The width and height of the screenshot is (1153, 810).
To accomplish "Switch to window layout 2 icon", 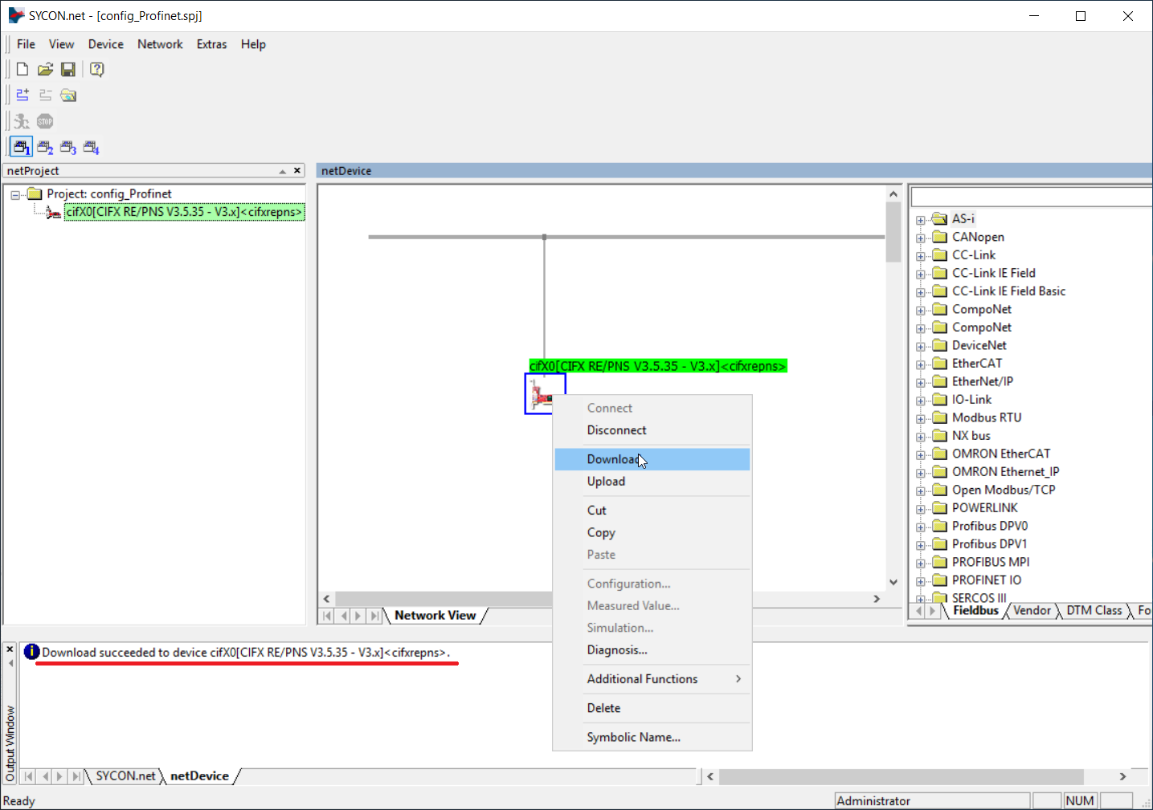I will click(45, 148).
